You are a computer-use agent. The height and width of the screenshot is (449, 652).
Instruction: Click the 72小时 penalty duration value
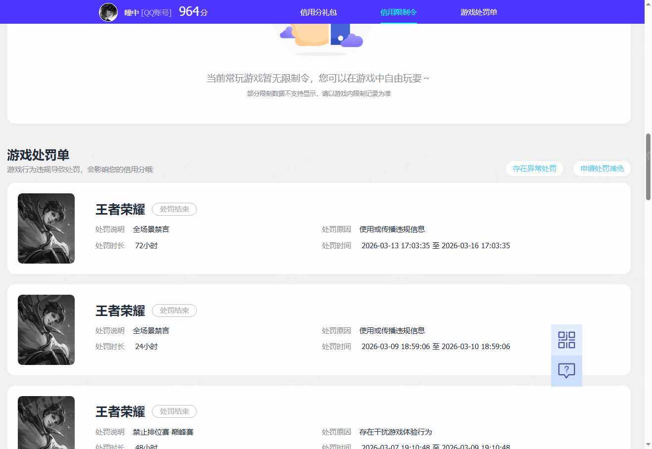pos(146,246)
